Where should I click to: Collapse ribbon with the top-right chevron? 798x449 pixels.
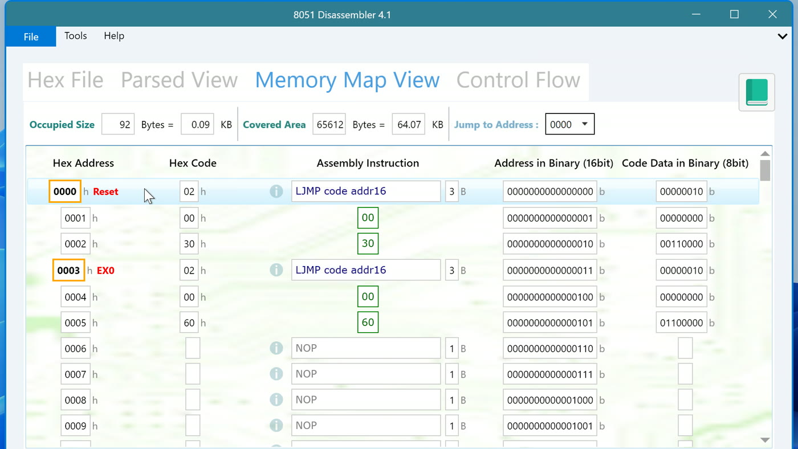[x=783, y=36]
